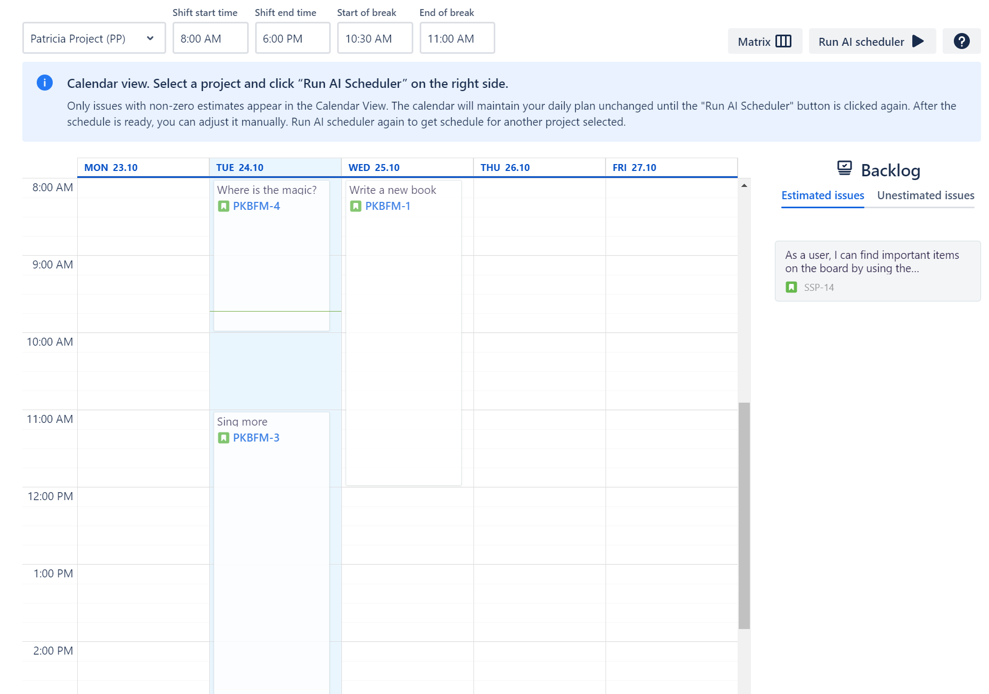Screen dimensions: 989x694
Task: Open the Patricia Project dropdown
Action: [94, 38]
